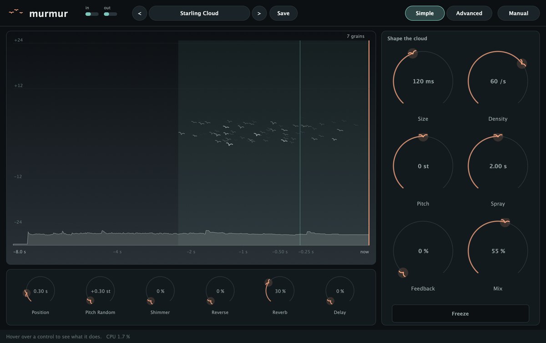Click the 'Size' knob label

pos(423,119)
